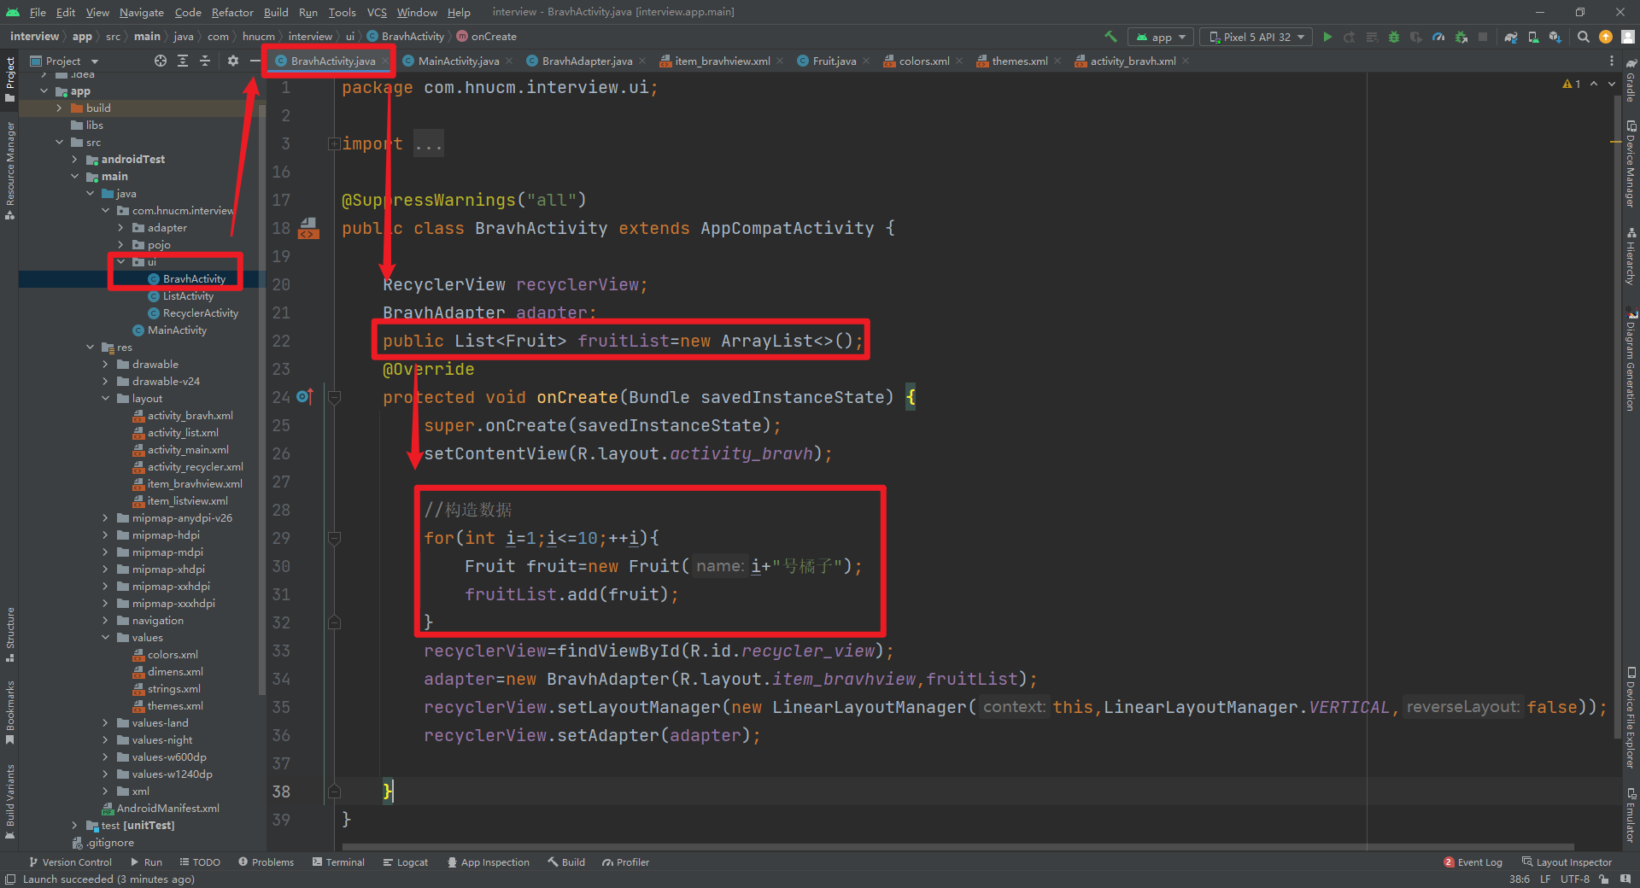
Task: Toggle Build Variants tool window
Action: point(9,801)
